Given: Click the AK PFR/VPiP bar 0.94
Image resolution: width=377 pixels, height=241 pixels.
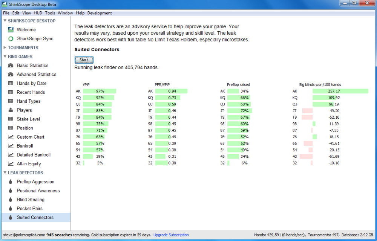Looking at the screenshot, I should [171, 91].
